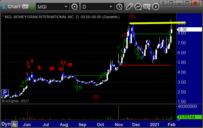The height and width of the screenshot is (128, 203).
Task: Click the 40000000 volume axis label
Action: point(187,107)
